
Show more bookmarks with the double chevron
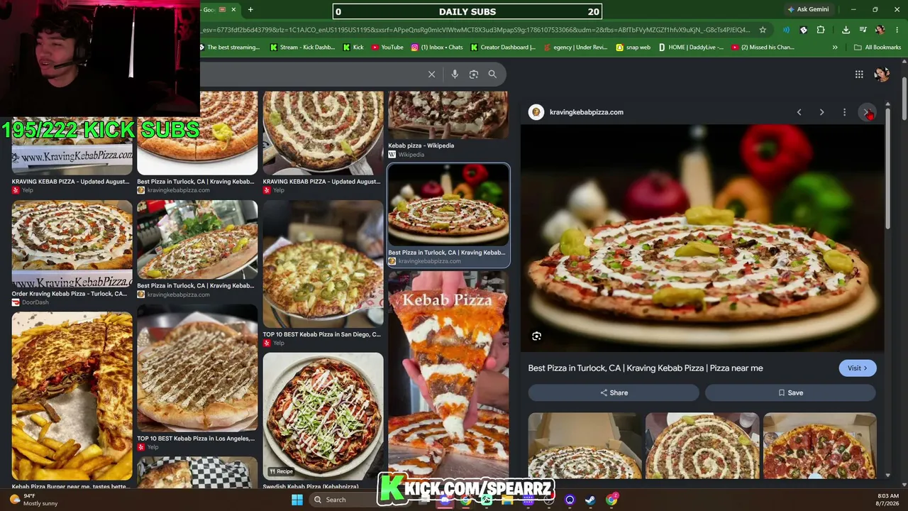point(835,48)
